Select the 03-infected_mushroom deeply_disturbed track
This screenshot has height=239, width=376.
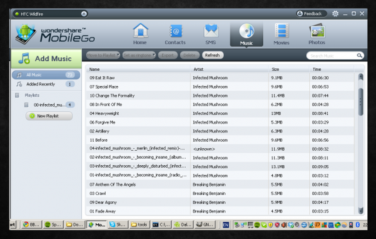point(220,167)
